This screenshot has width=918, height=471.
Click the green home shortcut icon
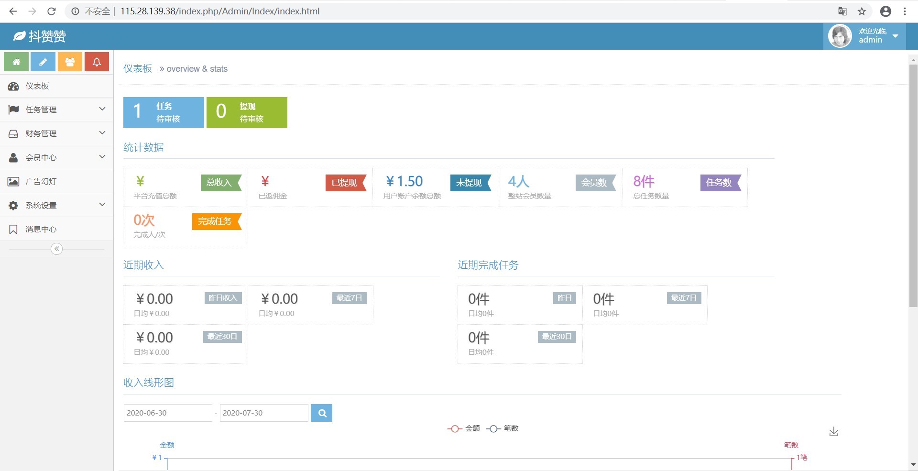(x=16, y=62)
